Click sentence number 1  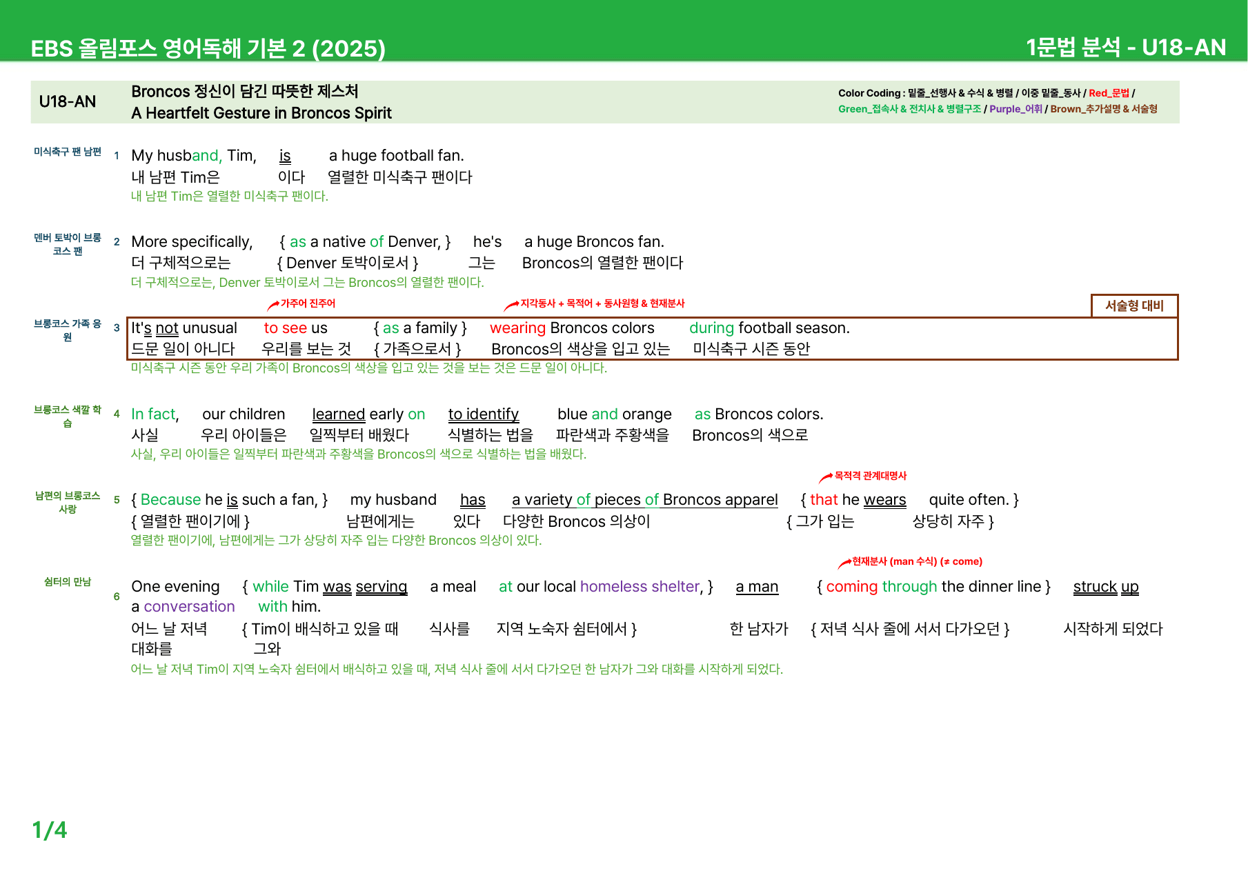[x=117, y=156]
